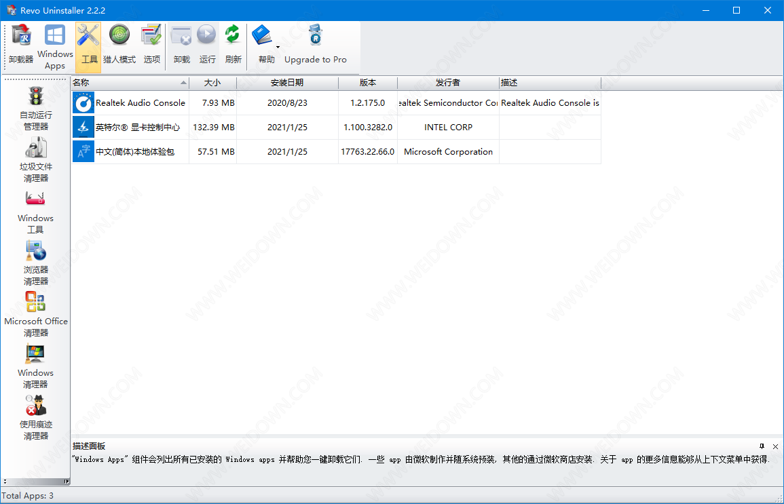Click the 卸载 uninstall toolbar button

(181, 45)
